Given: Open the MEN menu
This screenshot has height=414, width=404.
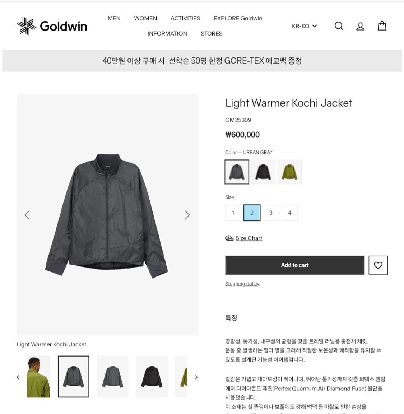Looking at the screenshot, I should [114, 18].
